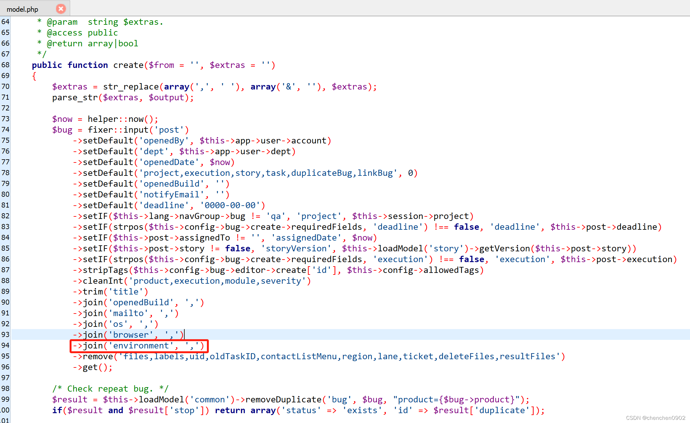Viewport: 690px width, 423px height.
Task: Click the 'openedBy' string literal
Action: (x=164, y=141)
